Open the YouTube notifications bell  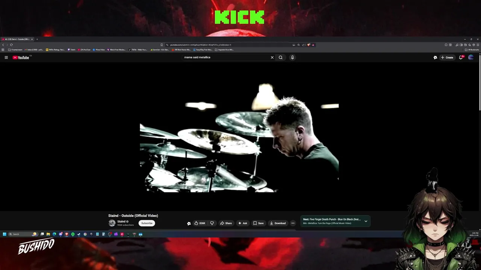tap(461, 57)
